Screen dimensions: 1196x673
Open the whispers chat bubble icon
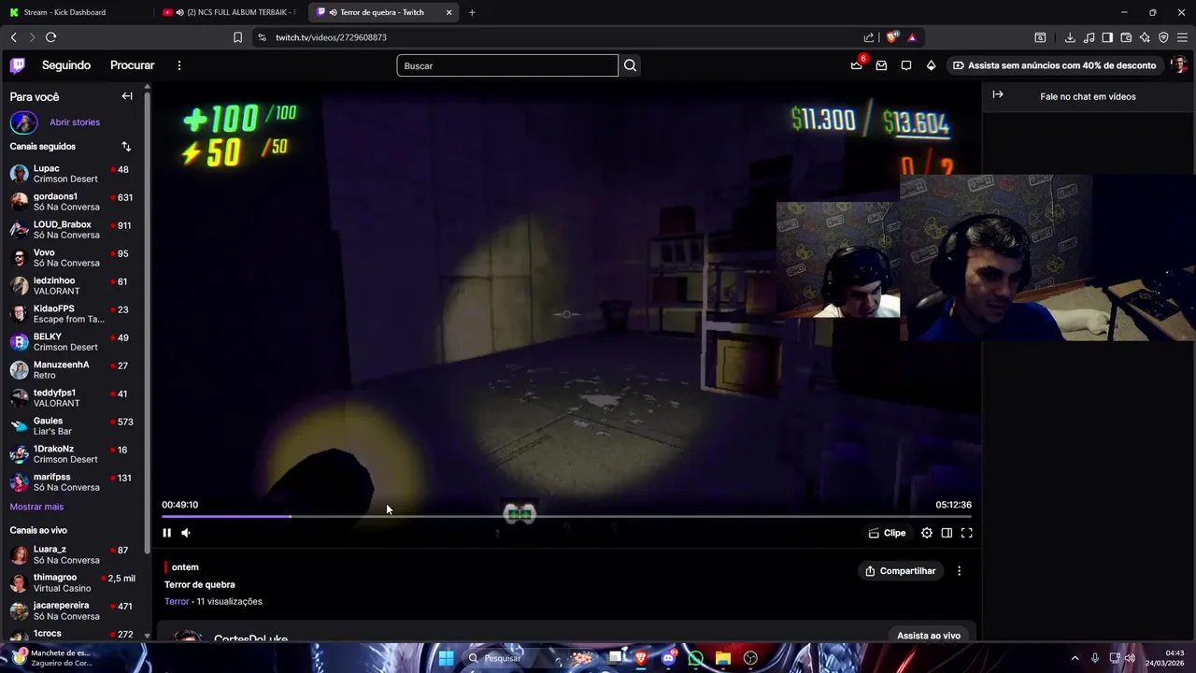pos(906,65)
